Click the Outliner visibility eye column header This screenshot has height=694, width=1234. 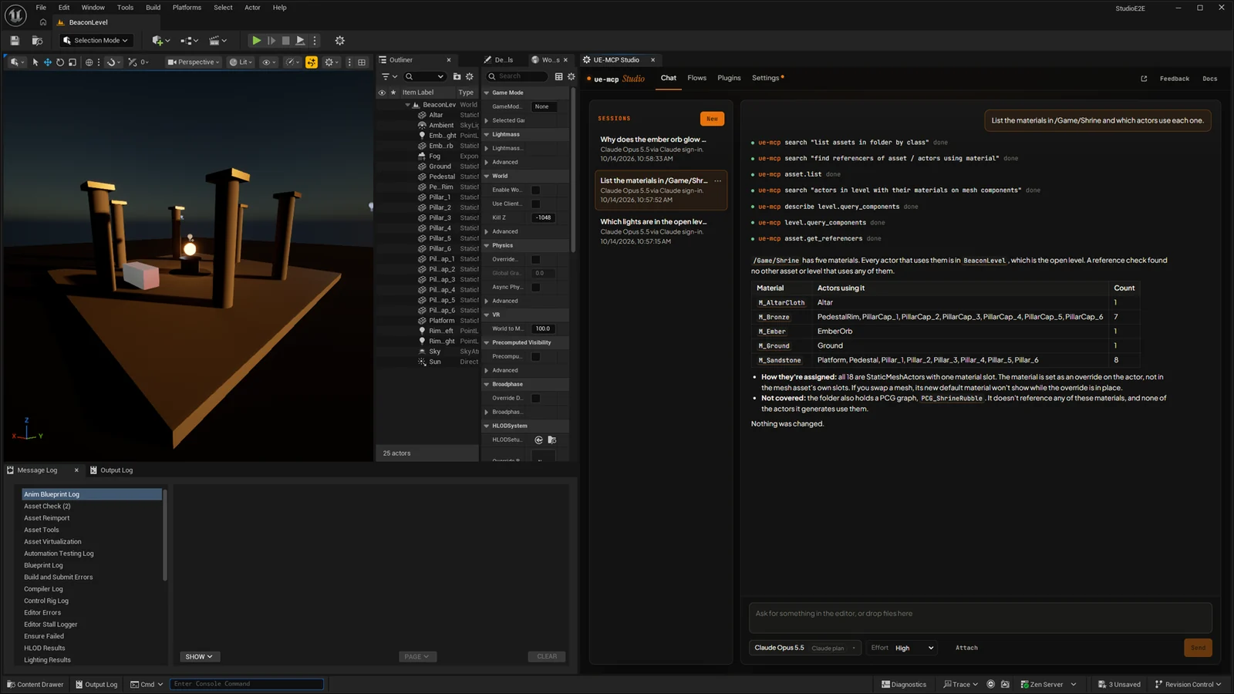382,93
